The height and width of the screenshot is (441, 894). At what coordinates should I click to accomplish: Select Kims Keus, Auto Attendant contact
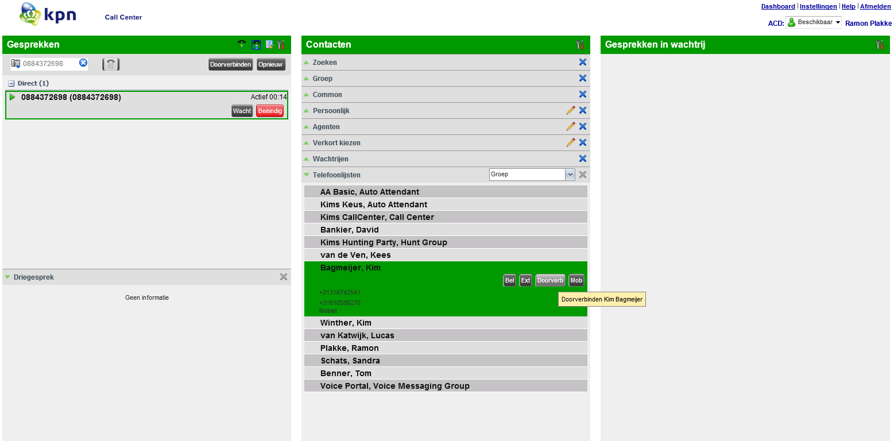coord(446,204)
